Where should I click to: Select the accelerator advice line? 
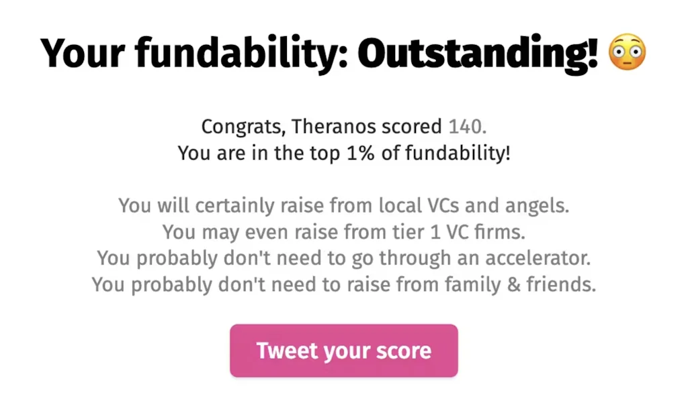click(344, 258)
